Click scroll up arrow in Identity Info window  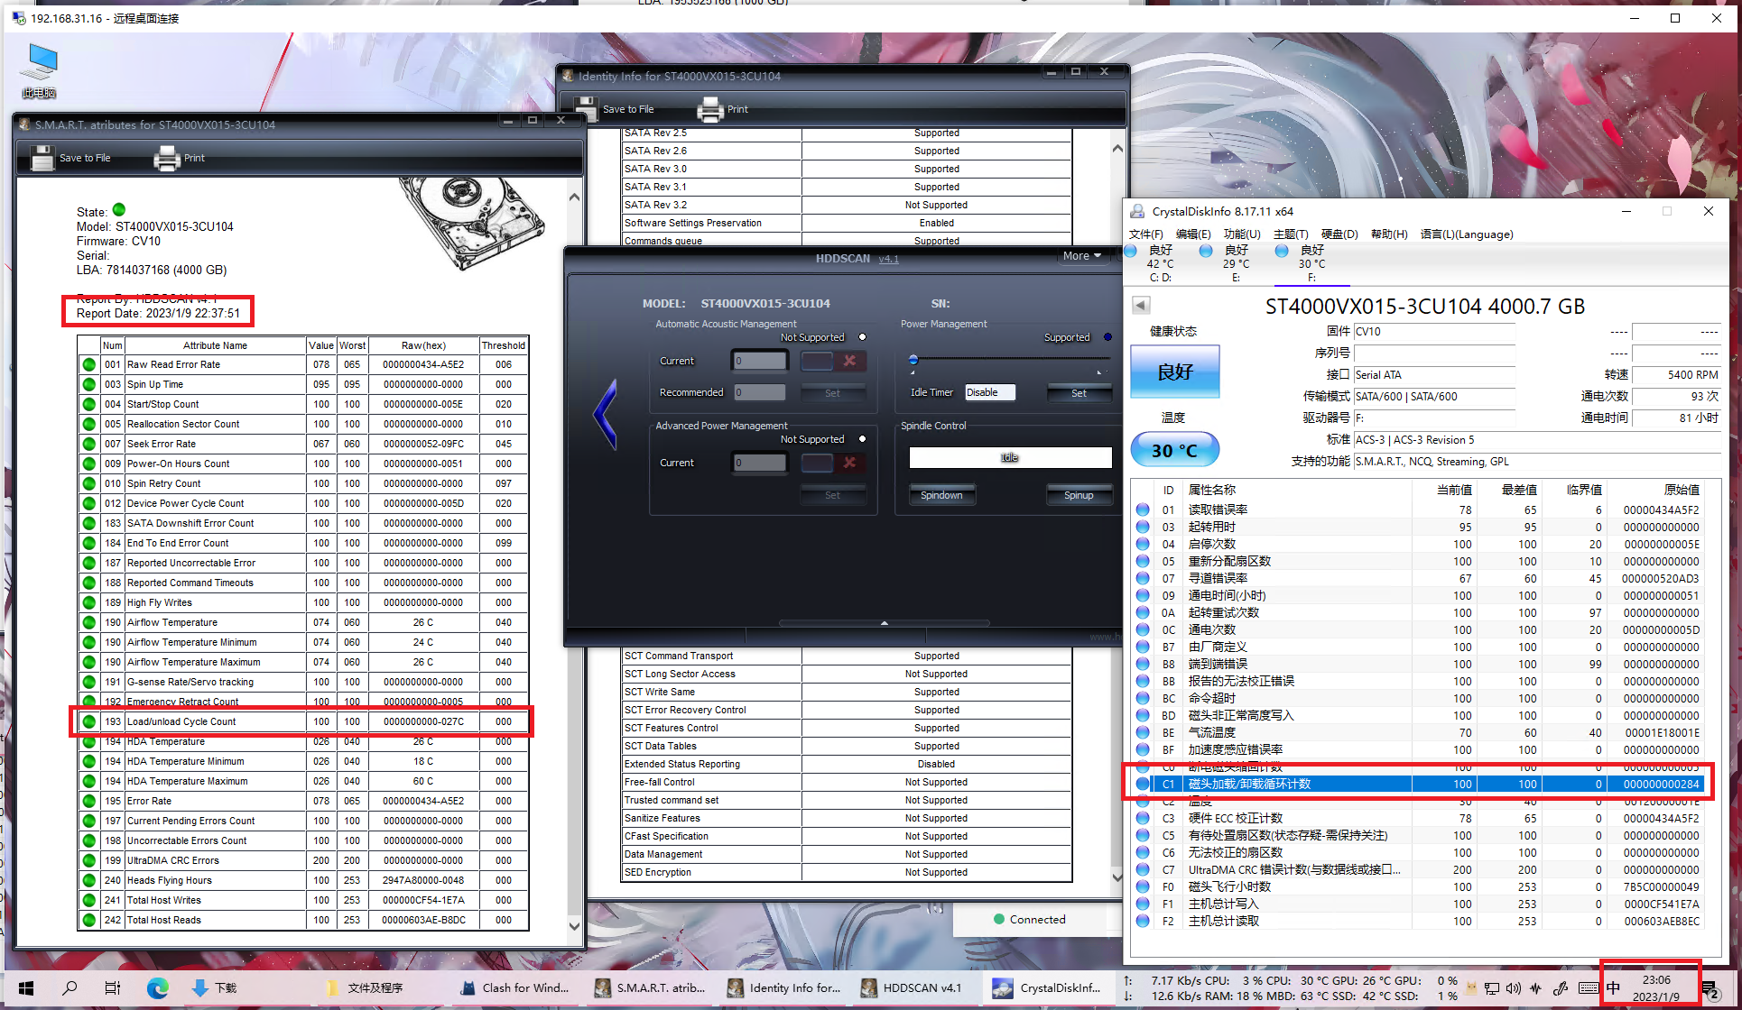tap(1117, 148)
